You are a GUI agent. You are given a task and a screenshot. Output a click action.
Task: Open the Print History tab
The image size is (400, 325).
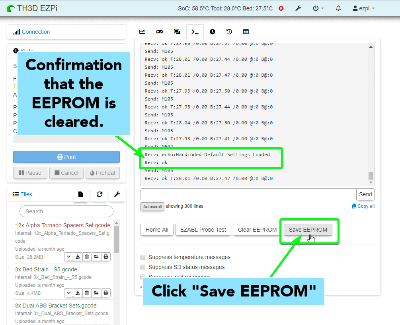point(229,31)
